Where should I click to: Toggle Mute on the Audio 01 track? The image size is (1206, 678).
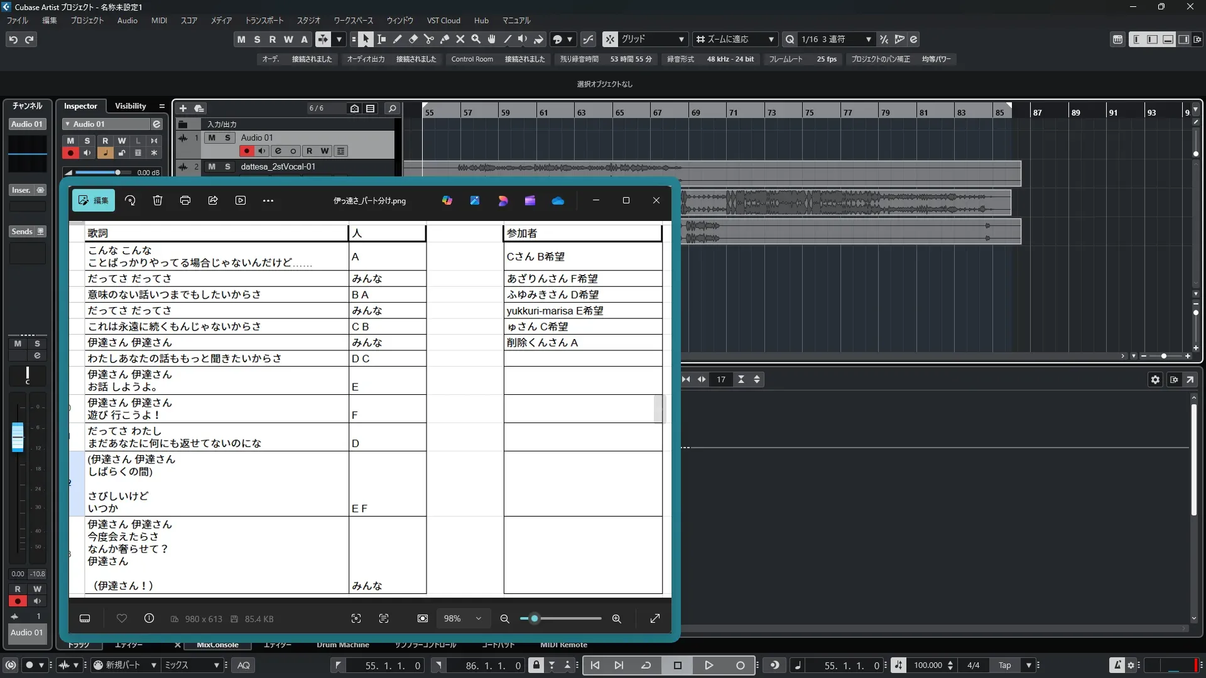pyautogui.click(x=212, y=137)
